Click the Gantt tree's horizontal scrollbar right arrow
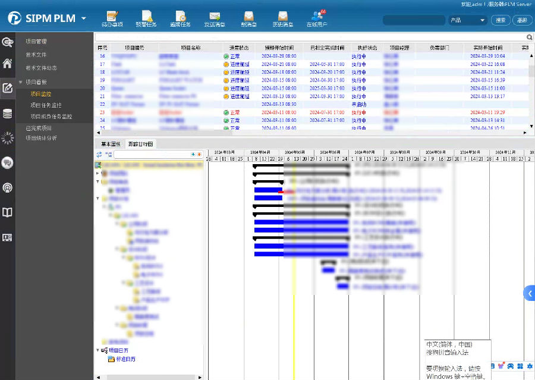Screen dimensions: 535x380 pyautogui.click(x=200, y=377)
